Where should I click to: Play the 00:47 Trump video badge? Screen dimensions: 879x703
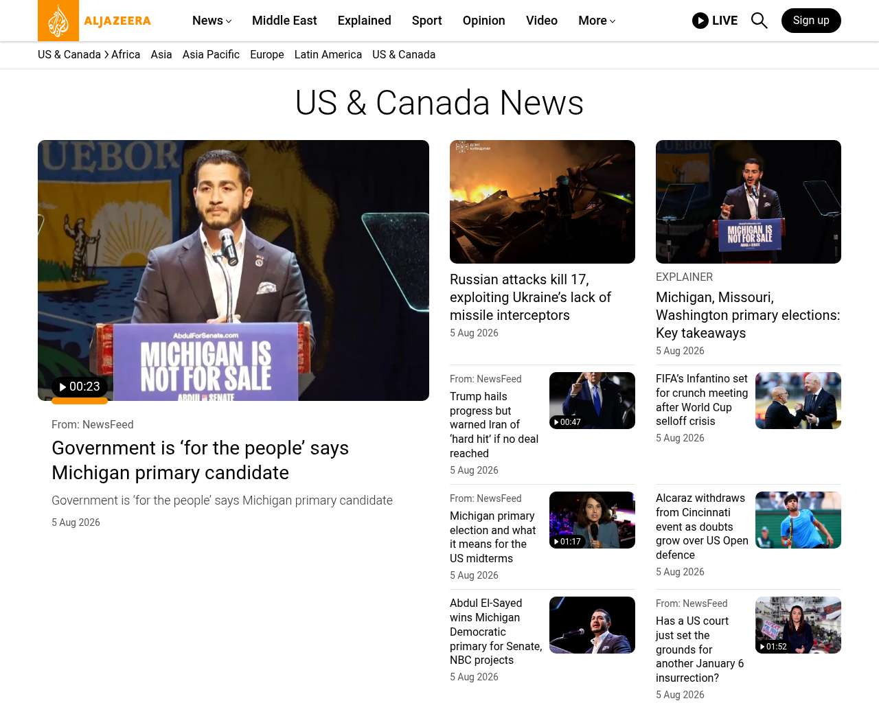tap(567, 422)
